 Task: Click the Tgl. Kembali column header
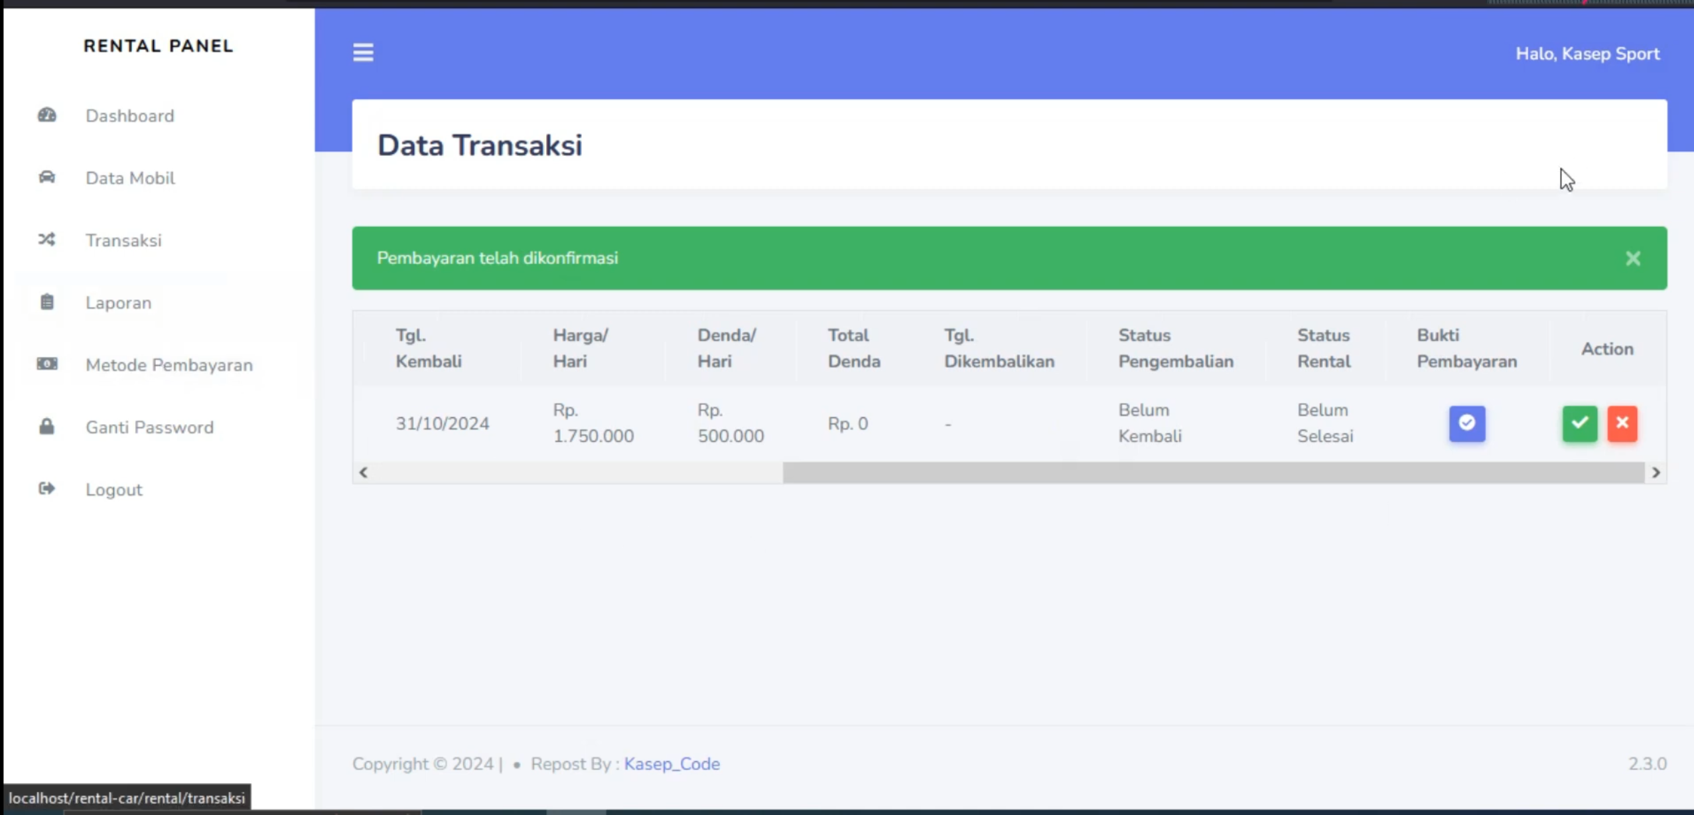pyautogui.click(x=429, y=348)
